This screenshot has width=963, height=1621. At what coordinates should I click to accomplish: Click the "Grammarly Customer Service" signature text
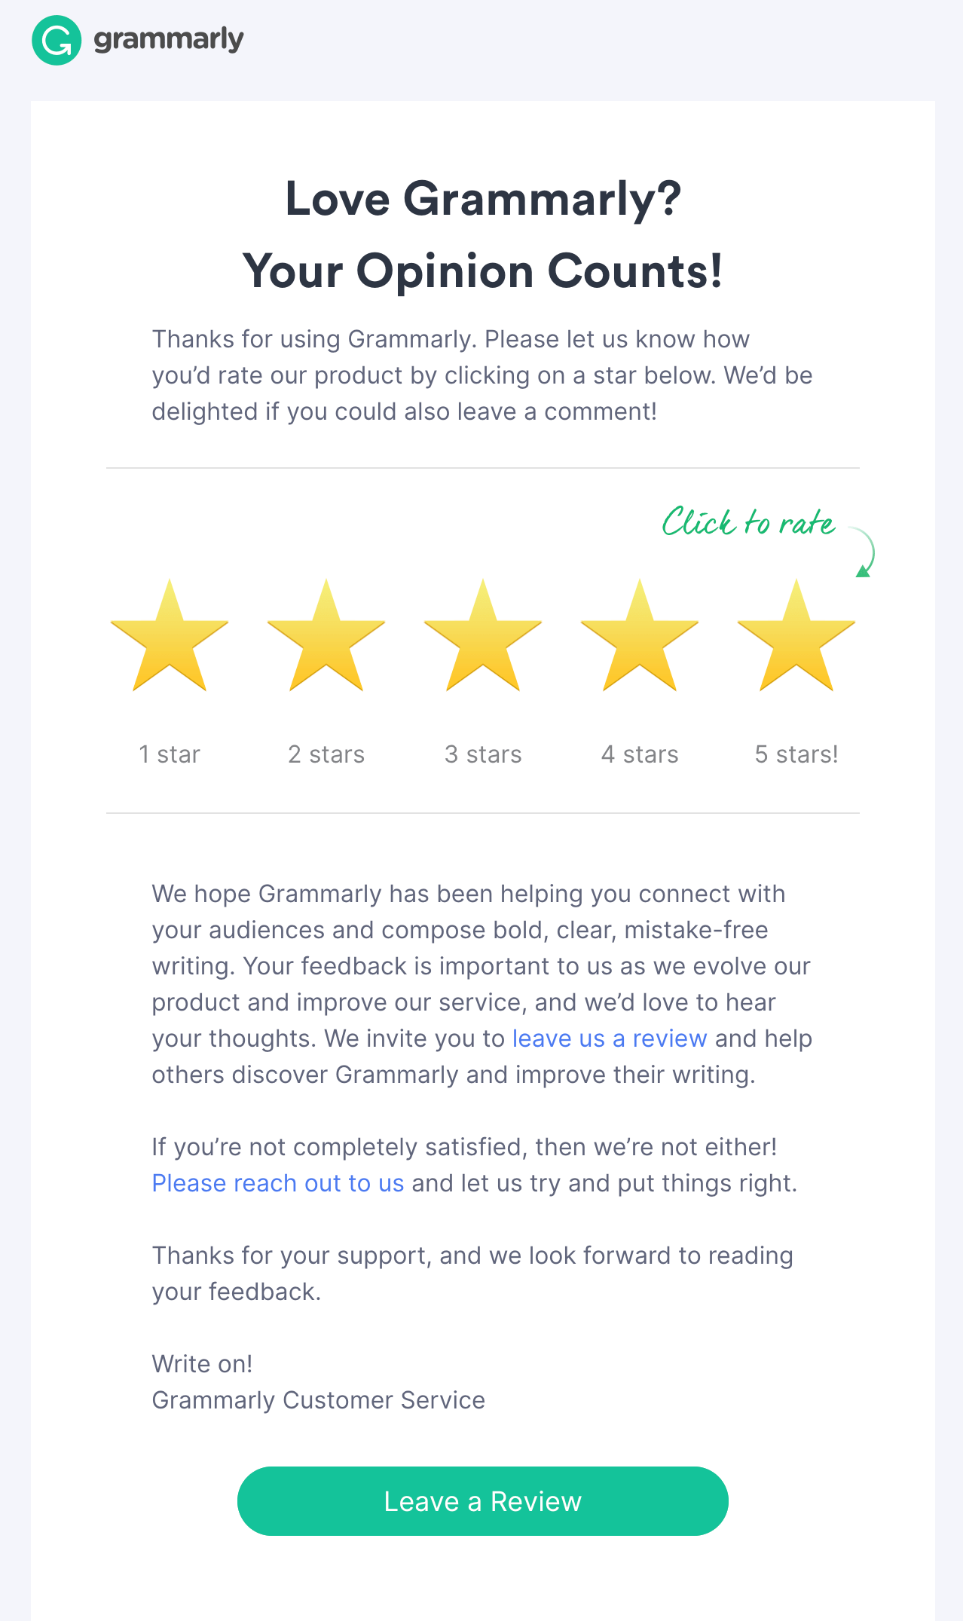[x=319, y=1400]
